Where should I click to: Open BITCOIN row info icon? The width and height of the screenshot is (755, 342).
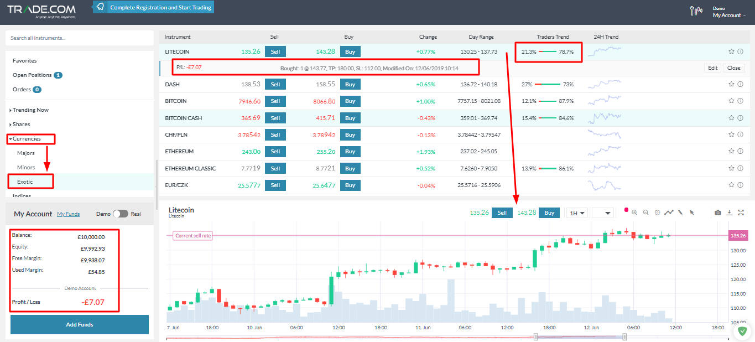pos(740,101)
